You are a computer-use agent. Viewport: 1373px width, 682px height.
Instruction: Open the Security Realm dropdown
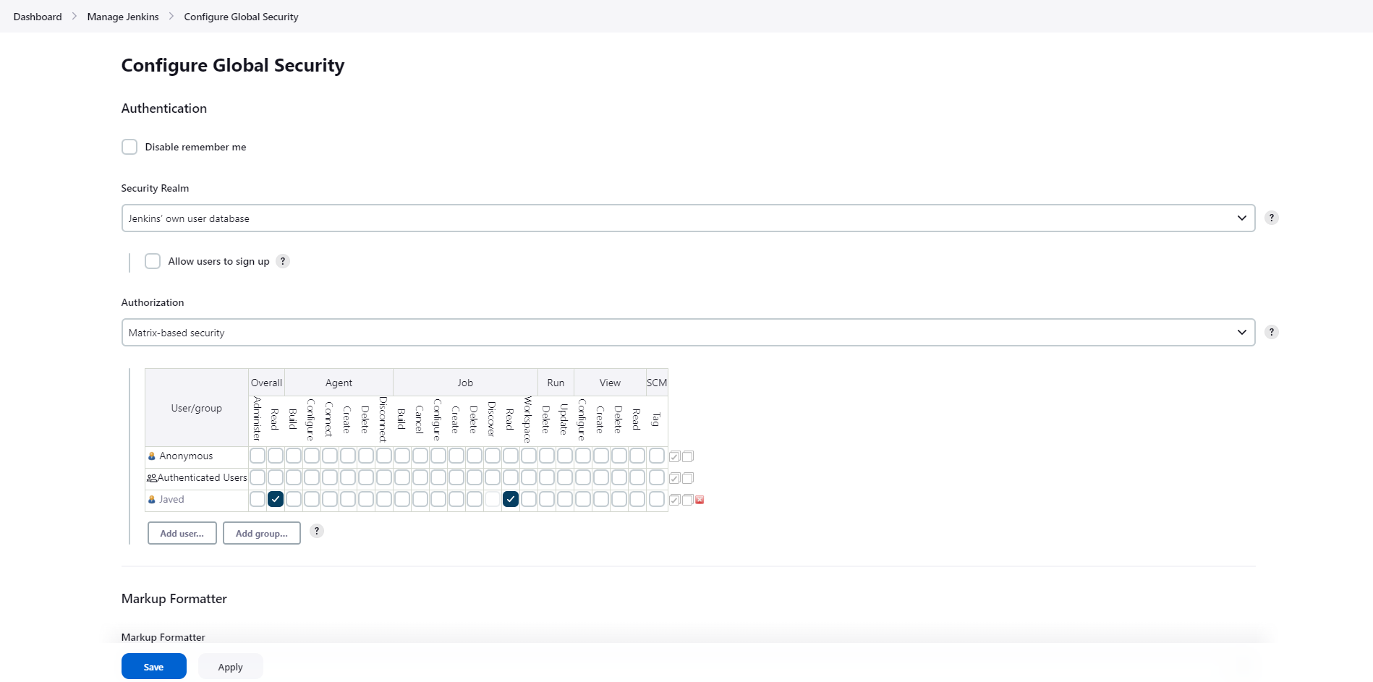688,218
